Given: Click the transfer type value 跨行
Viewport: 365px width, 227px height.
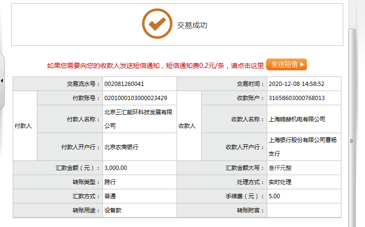Looking at the screenshot, I should click(110, 182).
